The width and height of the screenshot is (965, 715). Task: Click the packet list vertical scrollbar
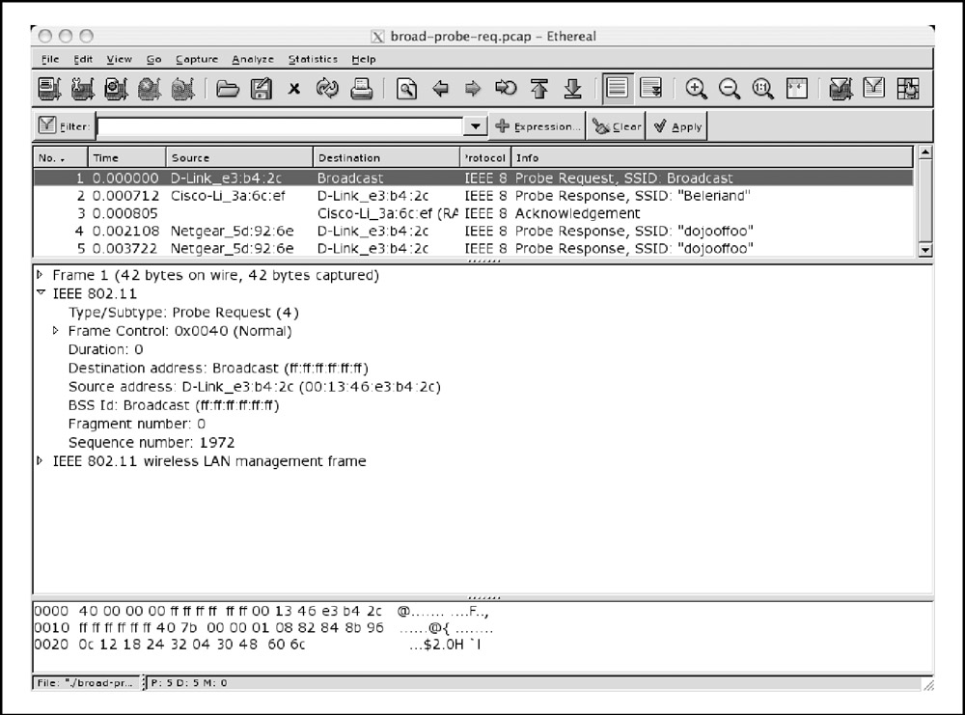(x=925, y=203)
